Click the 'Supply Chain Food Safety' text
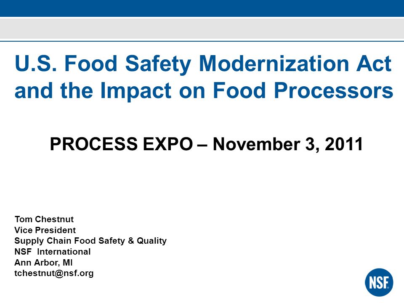This screenshot has width=404, height=303. tap(69, 241)
